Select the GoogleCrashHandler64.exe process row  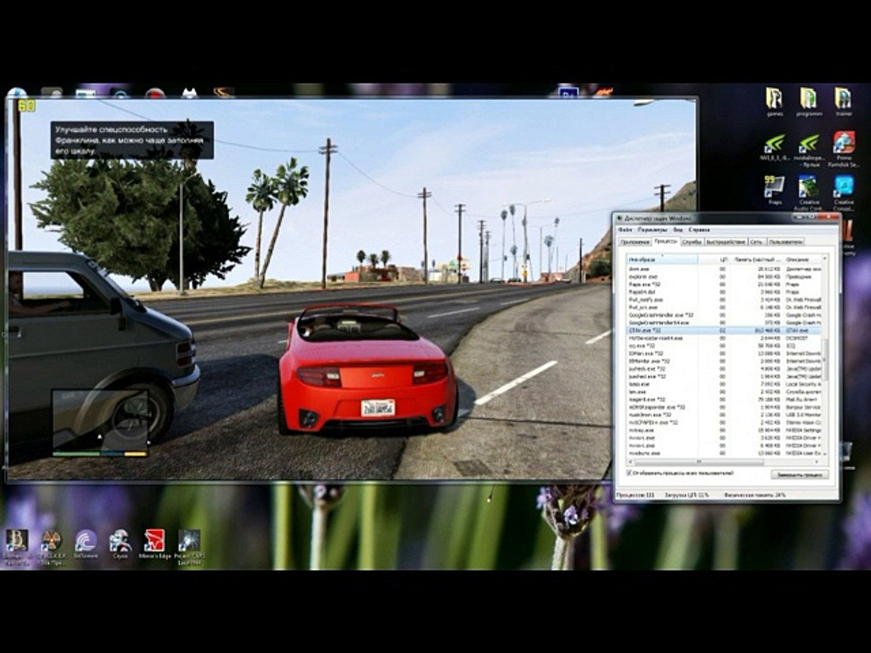point(724,323)
